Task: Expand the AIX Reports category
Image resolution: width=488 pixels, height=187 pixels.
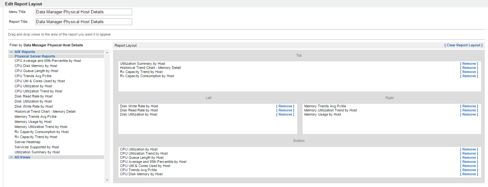Action: click(x=25, y=52)
